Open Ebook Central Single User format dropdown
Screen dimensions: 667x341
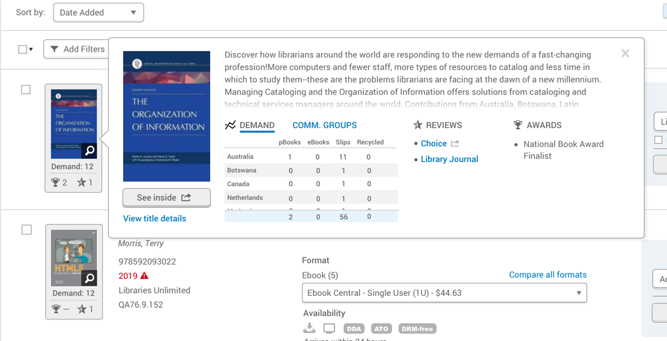[x=444, y=293]
